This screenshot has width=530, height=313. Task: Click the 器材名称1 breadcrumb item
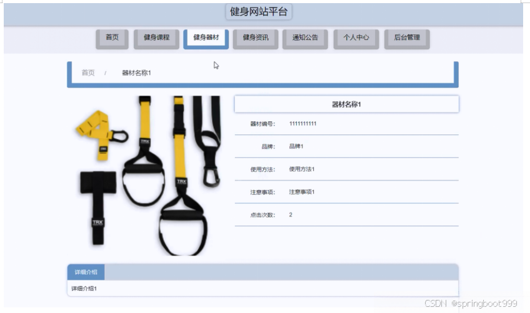[x=136, y=72]
